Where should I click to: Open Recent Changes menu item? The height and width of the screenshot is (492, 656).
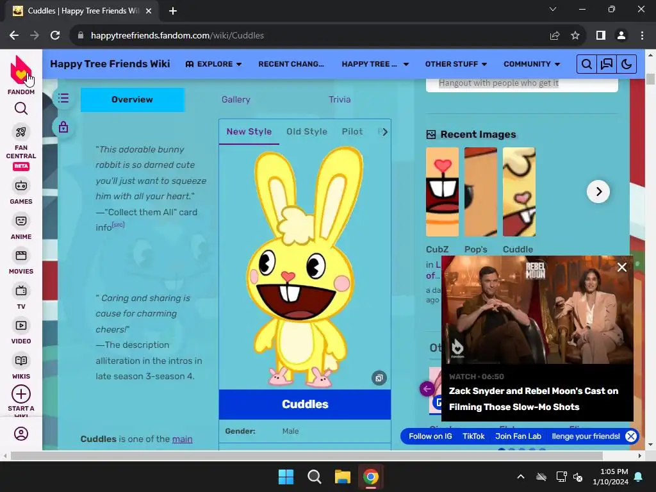[291, 64]
